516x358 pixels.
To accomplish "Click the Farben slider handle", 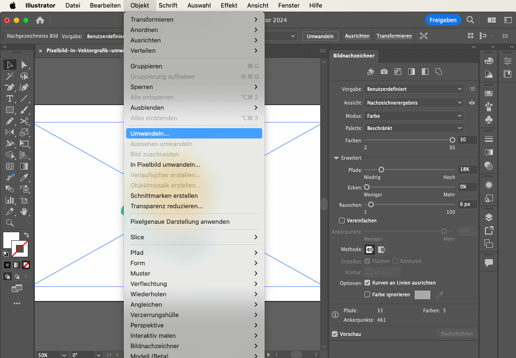I will [x=452, y=140].
